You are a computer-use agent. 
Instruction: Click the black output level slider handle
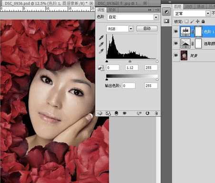pyautogui.click(x=107, y=79)
